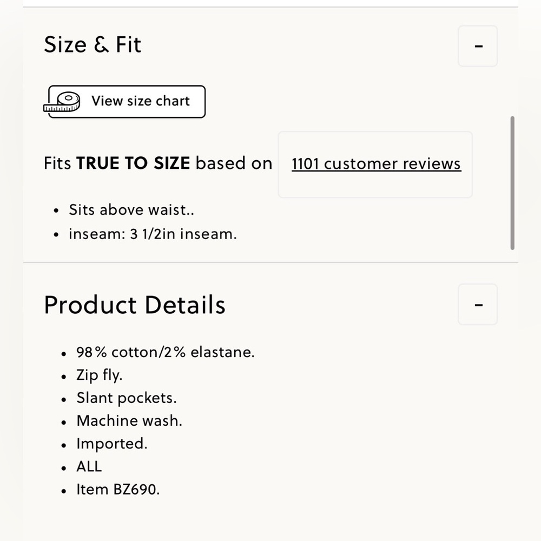Click the measuring tape icon
Screen dimensions: 541x541
coord(62,102)
